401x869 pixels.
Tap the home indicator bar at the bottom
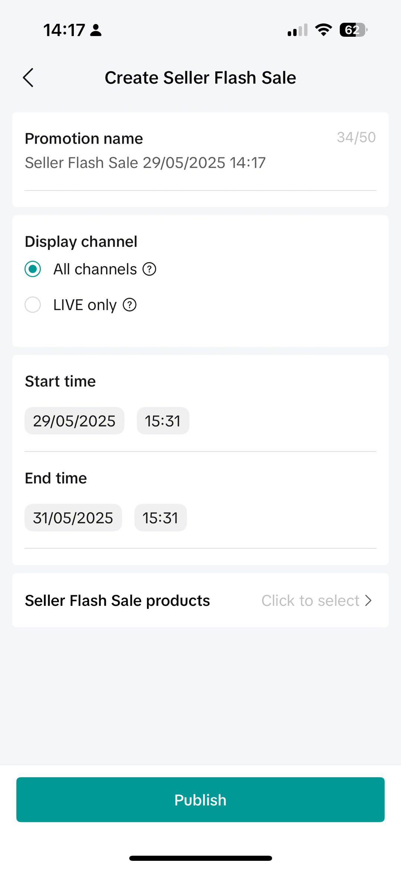tap(200, 858)
